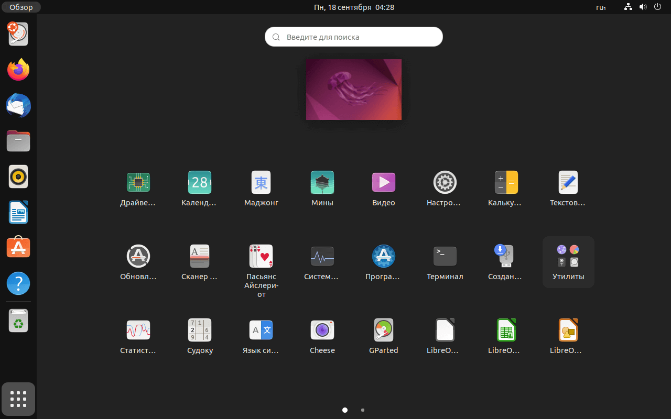Image resolution: width=671 pixels, height=419 pixels.
Task: Open Firefox from the dock
Action: click(18, 70)
